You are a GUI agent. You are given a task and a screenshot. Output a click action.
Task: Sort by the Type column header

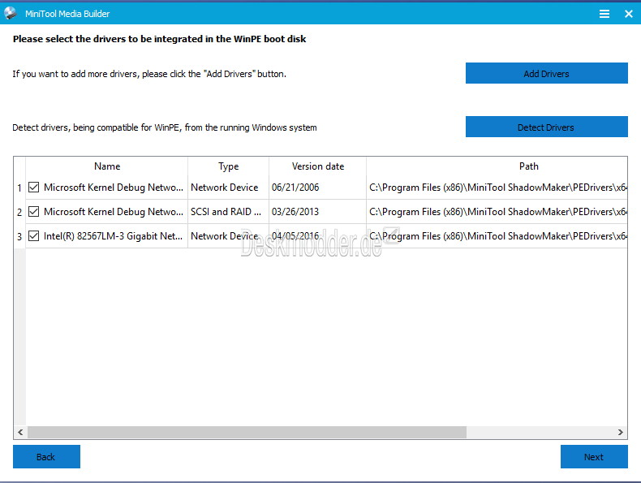(x=228, y=166)
